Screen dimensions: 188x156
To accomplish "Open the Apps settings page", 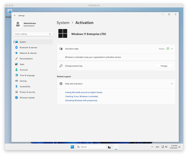I will [x=22, y=64].
